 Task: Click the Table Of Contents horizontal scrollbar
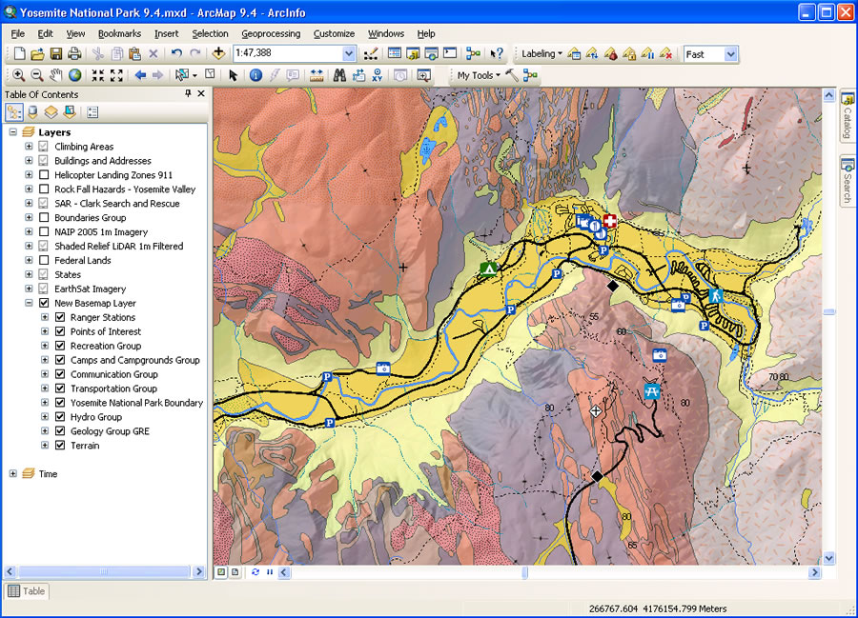[104, 571]
